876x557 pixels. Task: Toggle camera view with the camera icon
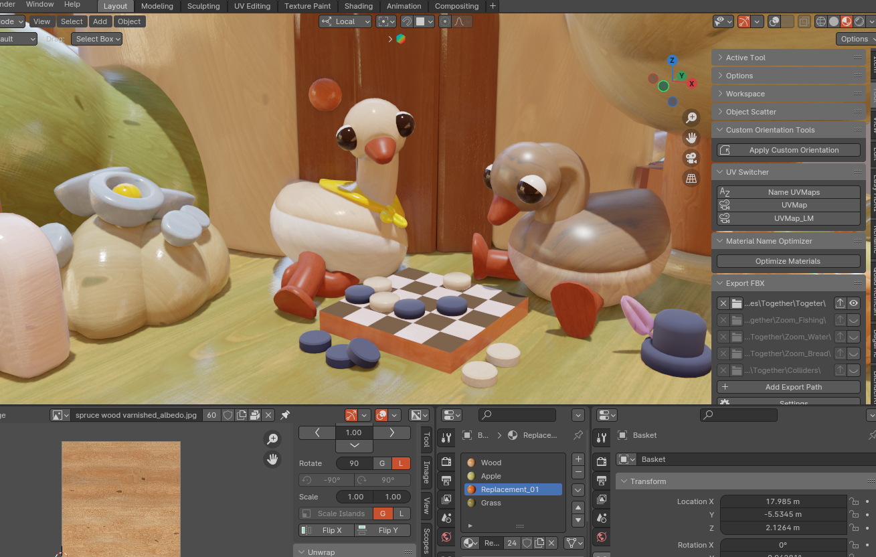click(691, 159)
